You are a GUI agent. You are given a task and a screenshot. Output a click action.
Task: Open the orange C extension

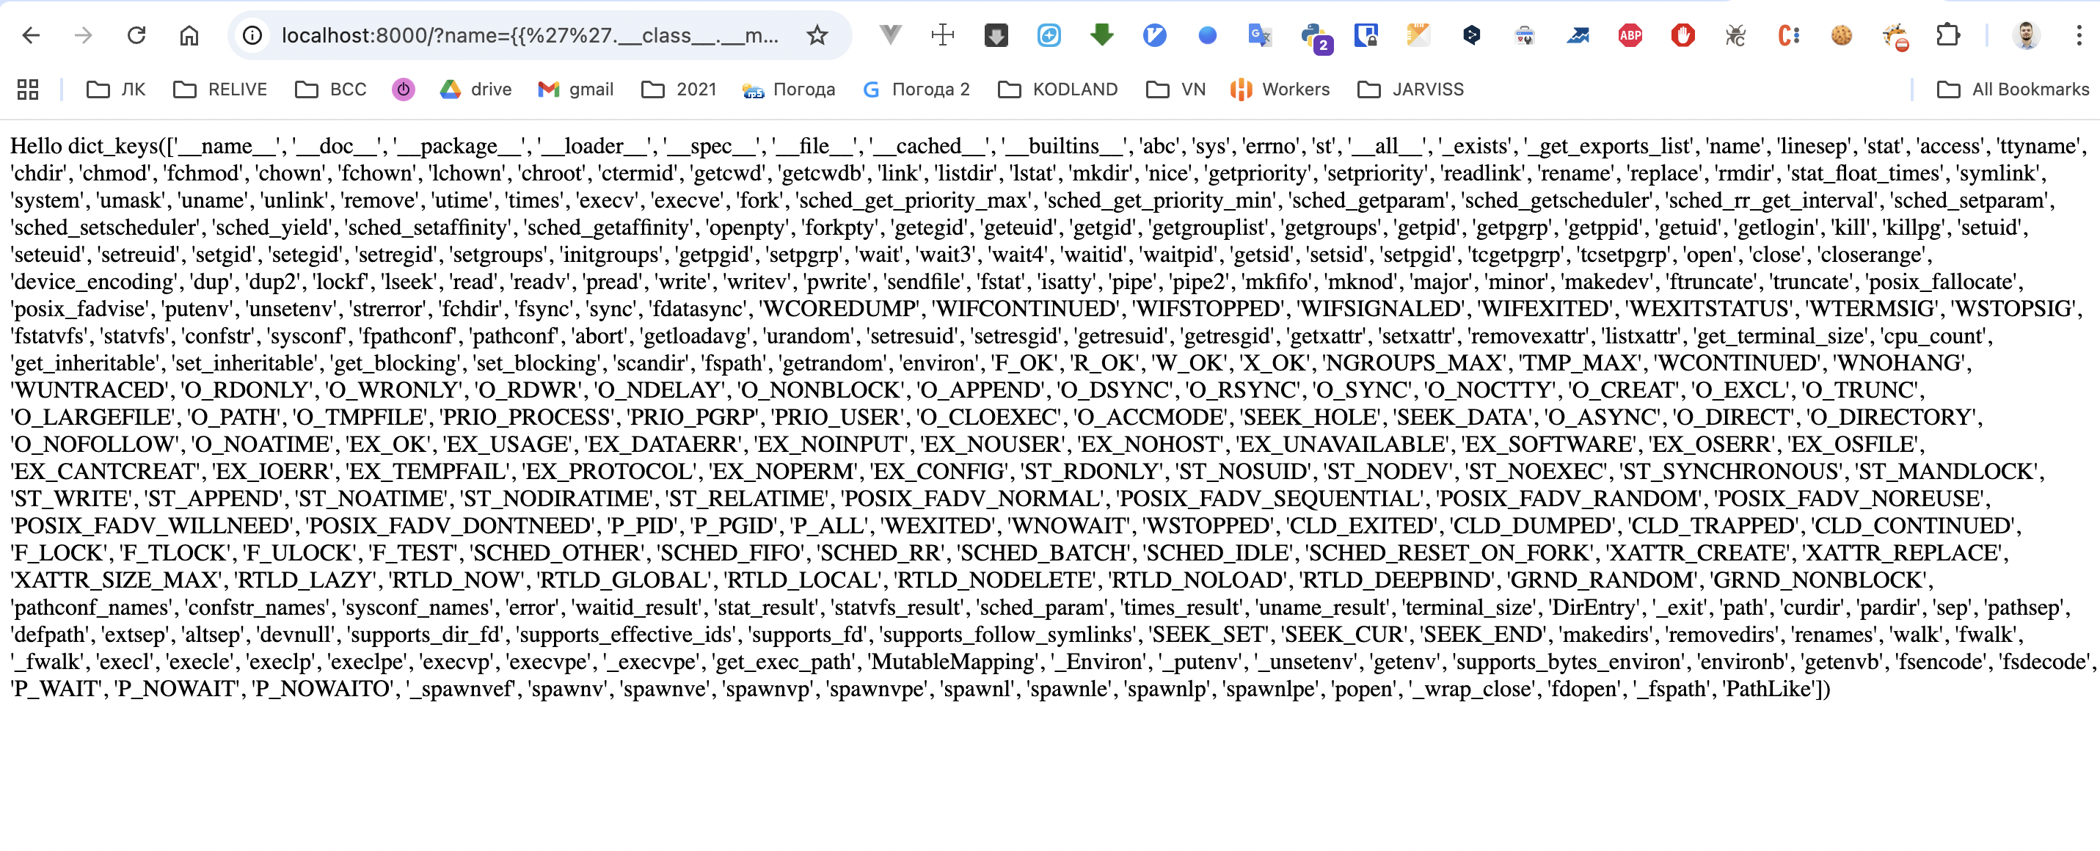click(1789, 35)
